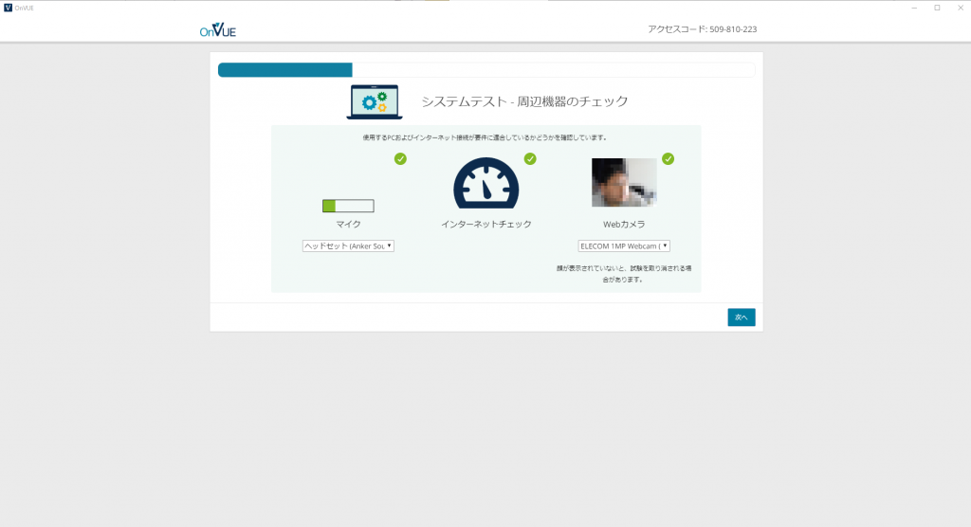The height and width of the screenshot is (527, 971).
Task: Click the green checkmark above the microphone
Action: point(400,158)
